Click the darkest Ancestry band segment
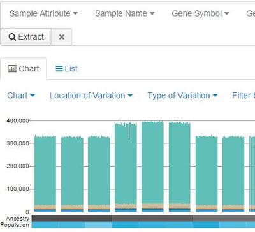255x232 pixels. tap(72, 219)
